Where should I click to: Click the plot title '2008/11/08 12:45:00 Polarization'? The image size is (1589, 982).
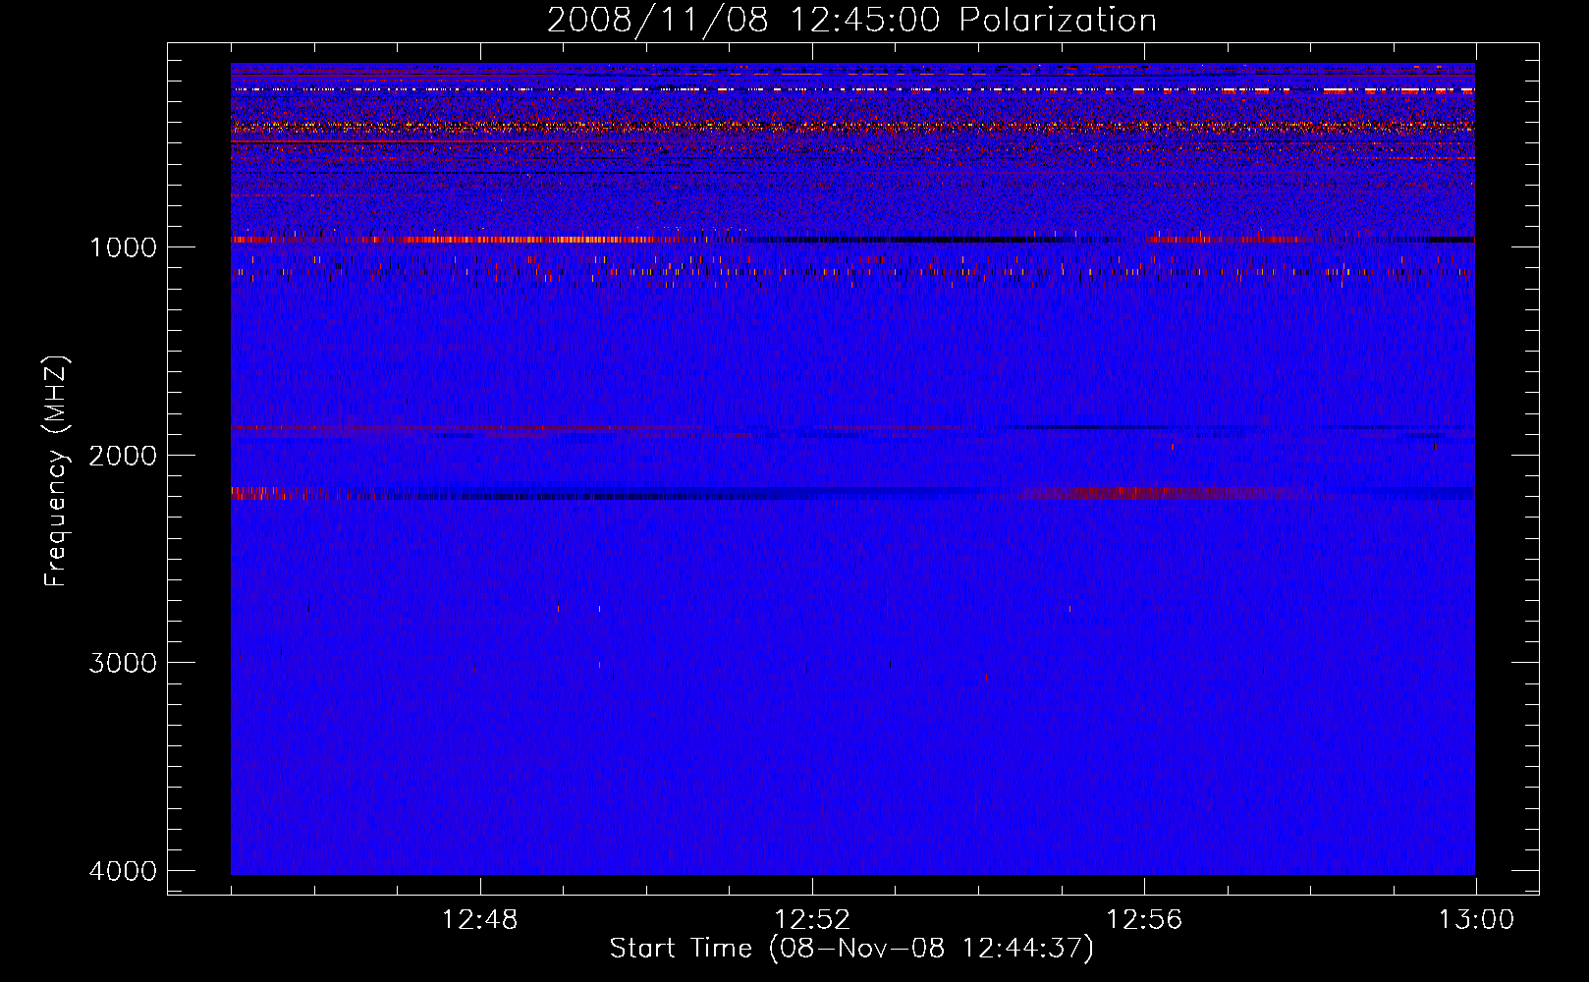[x=851, y=20]
